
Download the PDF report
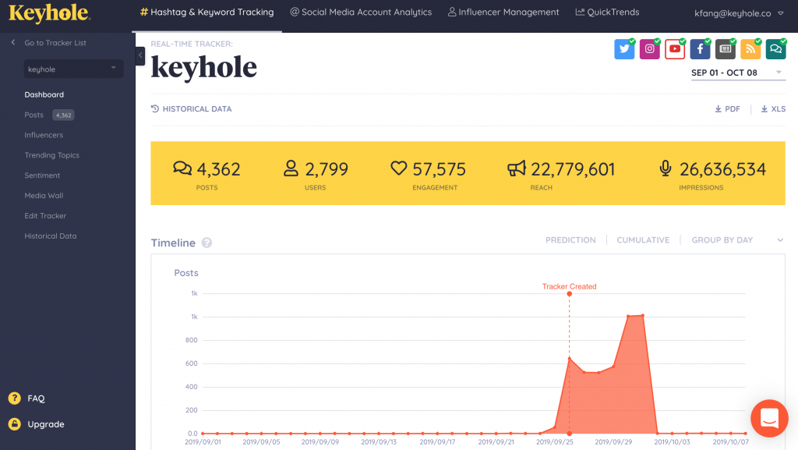pos(727,109)
